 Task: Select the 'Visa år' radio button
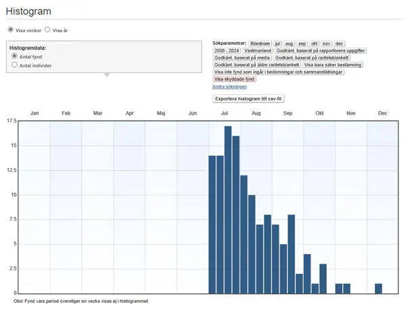point(47,30)
